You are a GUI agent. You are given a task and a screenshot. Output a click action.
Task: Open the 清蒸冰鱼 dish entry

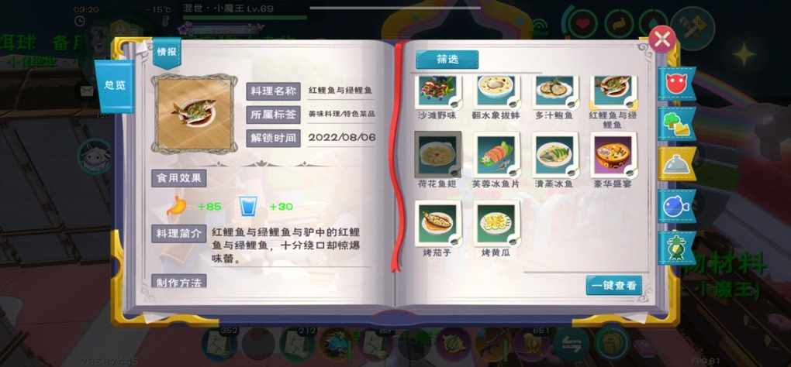point(555,156)
